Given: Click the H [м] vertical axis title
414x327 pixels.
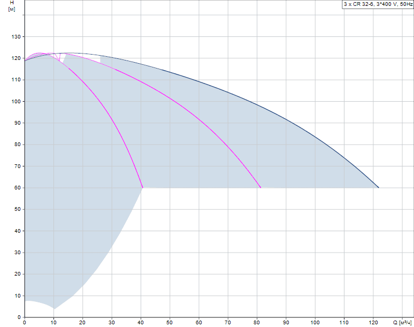Looking at the screenshot, I should coord(12,6).
